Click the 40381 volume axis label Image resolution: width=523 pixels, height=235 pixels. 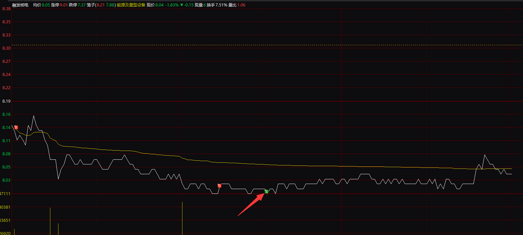(x=5, y=207)
